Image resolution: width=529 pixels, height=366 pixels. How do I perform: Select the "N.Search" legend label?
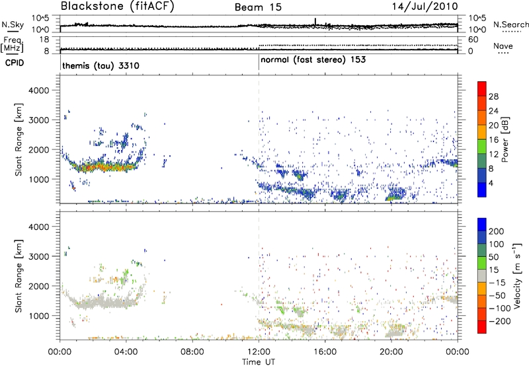510,24
